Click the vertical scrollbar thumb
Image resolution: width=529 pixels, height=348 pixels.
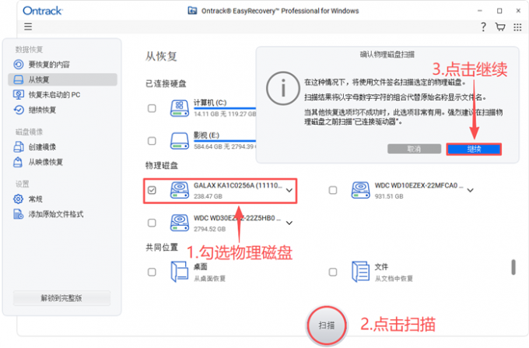(513, 267)
